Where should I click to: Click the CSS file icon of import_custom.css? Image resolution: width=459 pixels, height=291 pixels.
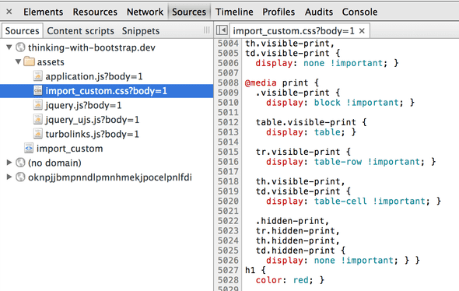click(x=38, y=90)
